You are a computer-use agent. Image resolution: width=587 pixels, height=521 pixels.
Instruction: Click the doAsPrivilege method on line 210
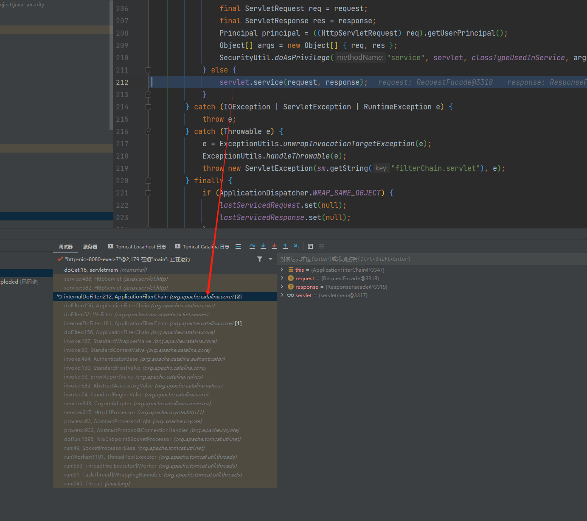click(302, 58)
